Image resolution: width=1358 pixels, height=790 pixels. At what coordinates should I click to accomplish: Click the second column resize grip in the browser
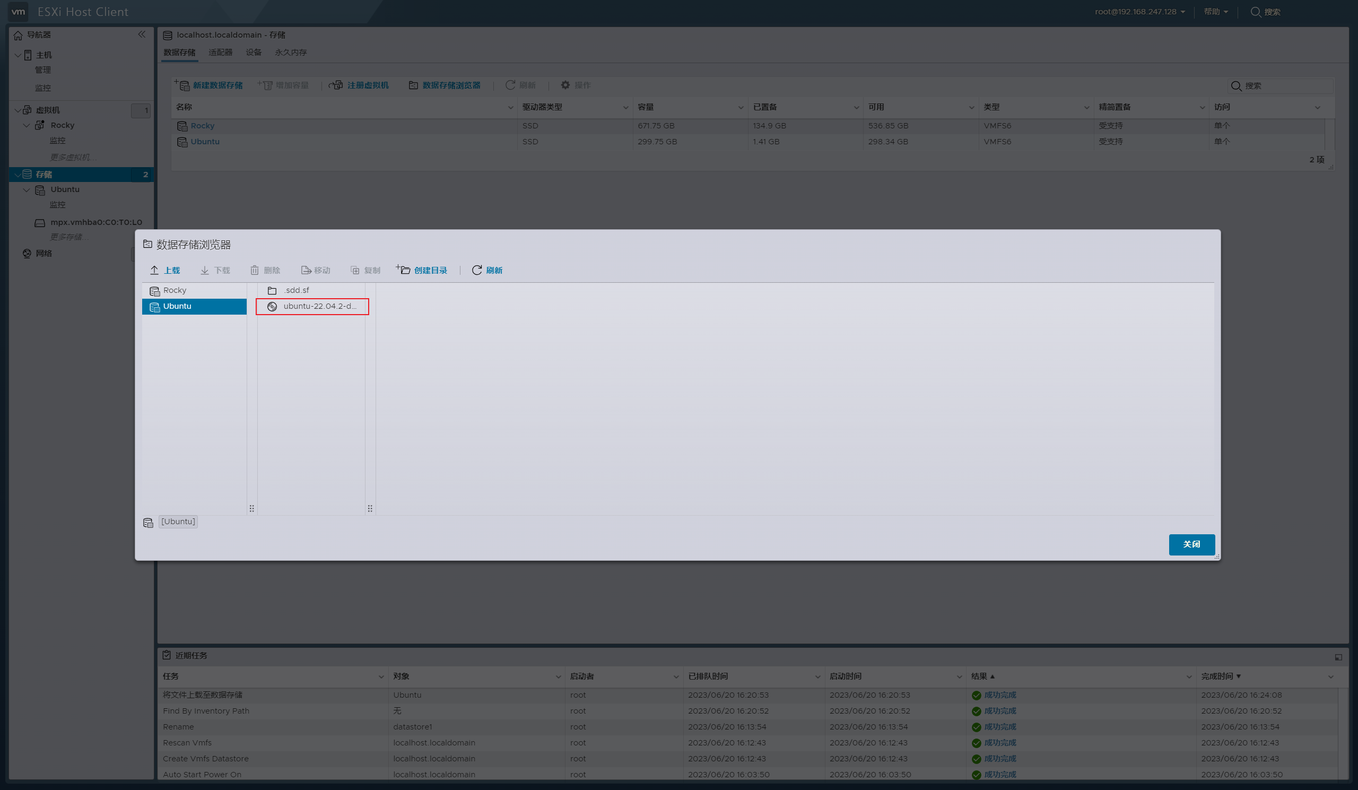pyautogui.click(x=370, y=508)
